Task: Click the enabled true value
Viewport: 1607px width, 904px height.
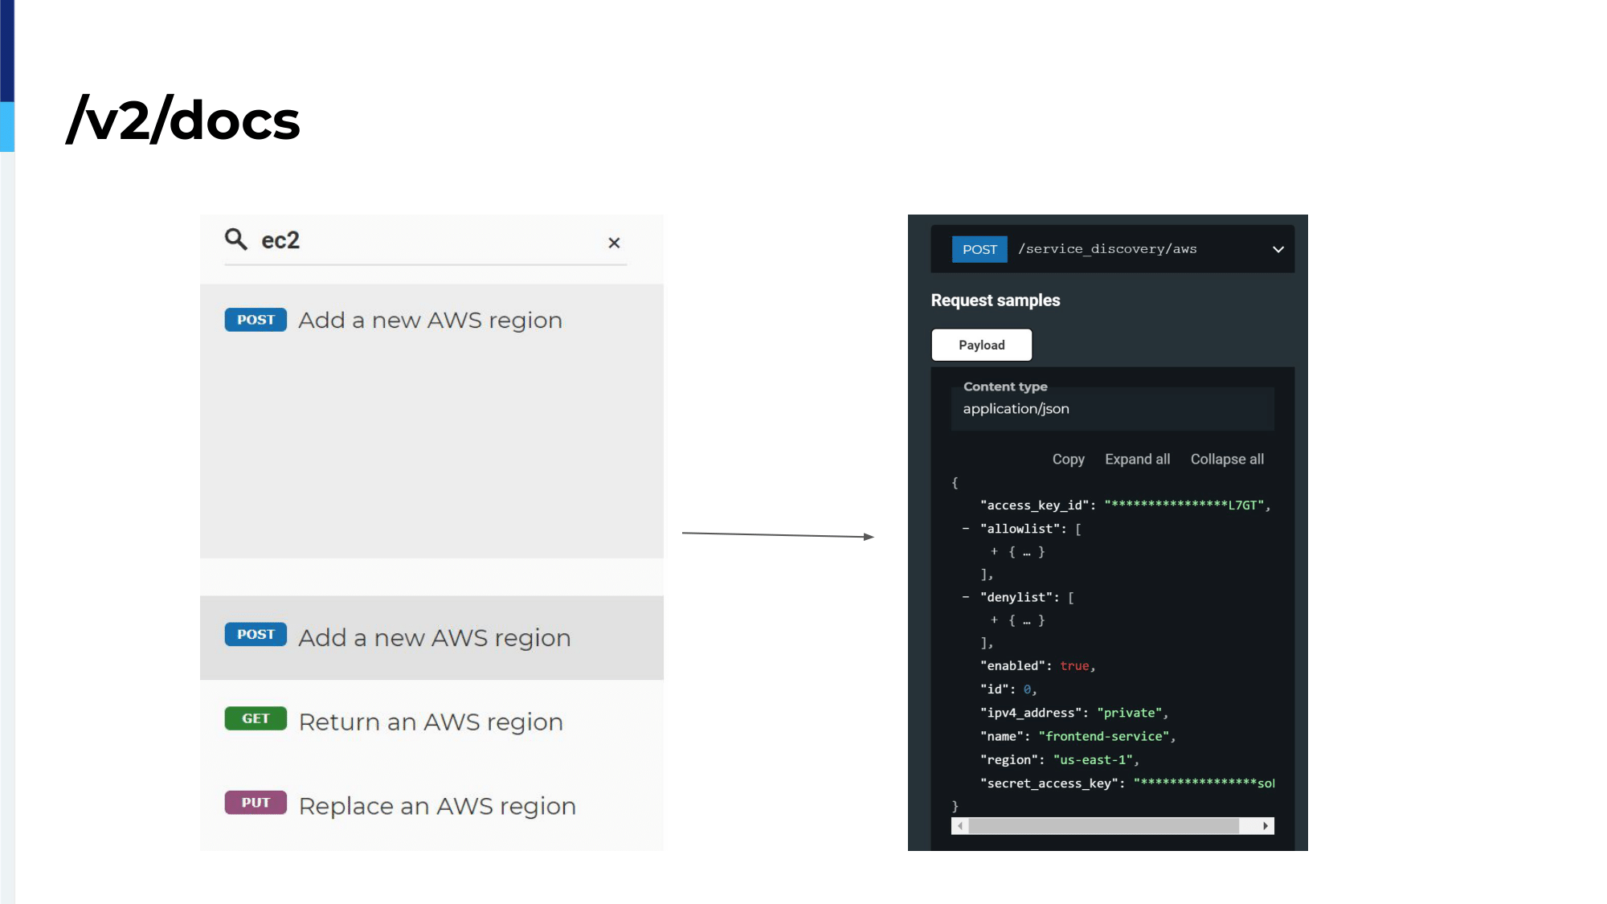Action: click(1074, 666)
